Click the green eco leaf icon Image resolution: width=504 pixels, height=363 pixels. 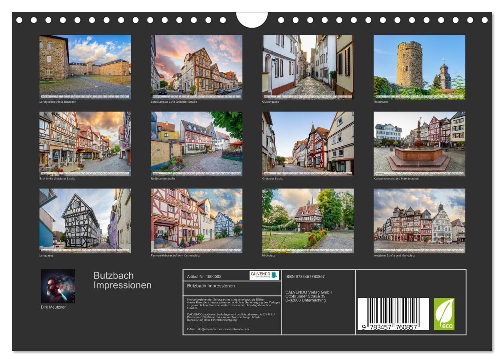click(x=444, y=314)
